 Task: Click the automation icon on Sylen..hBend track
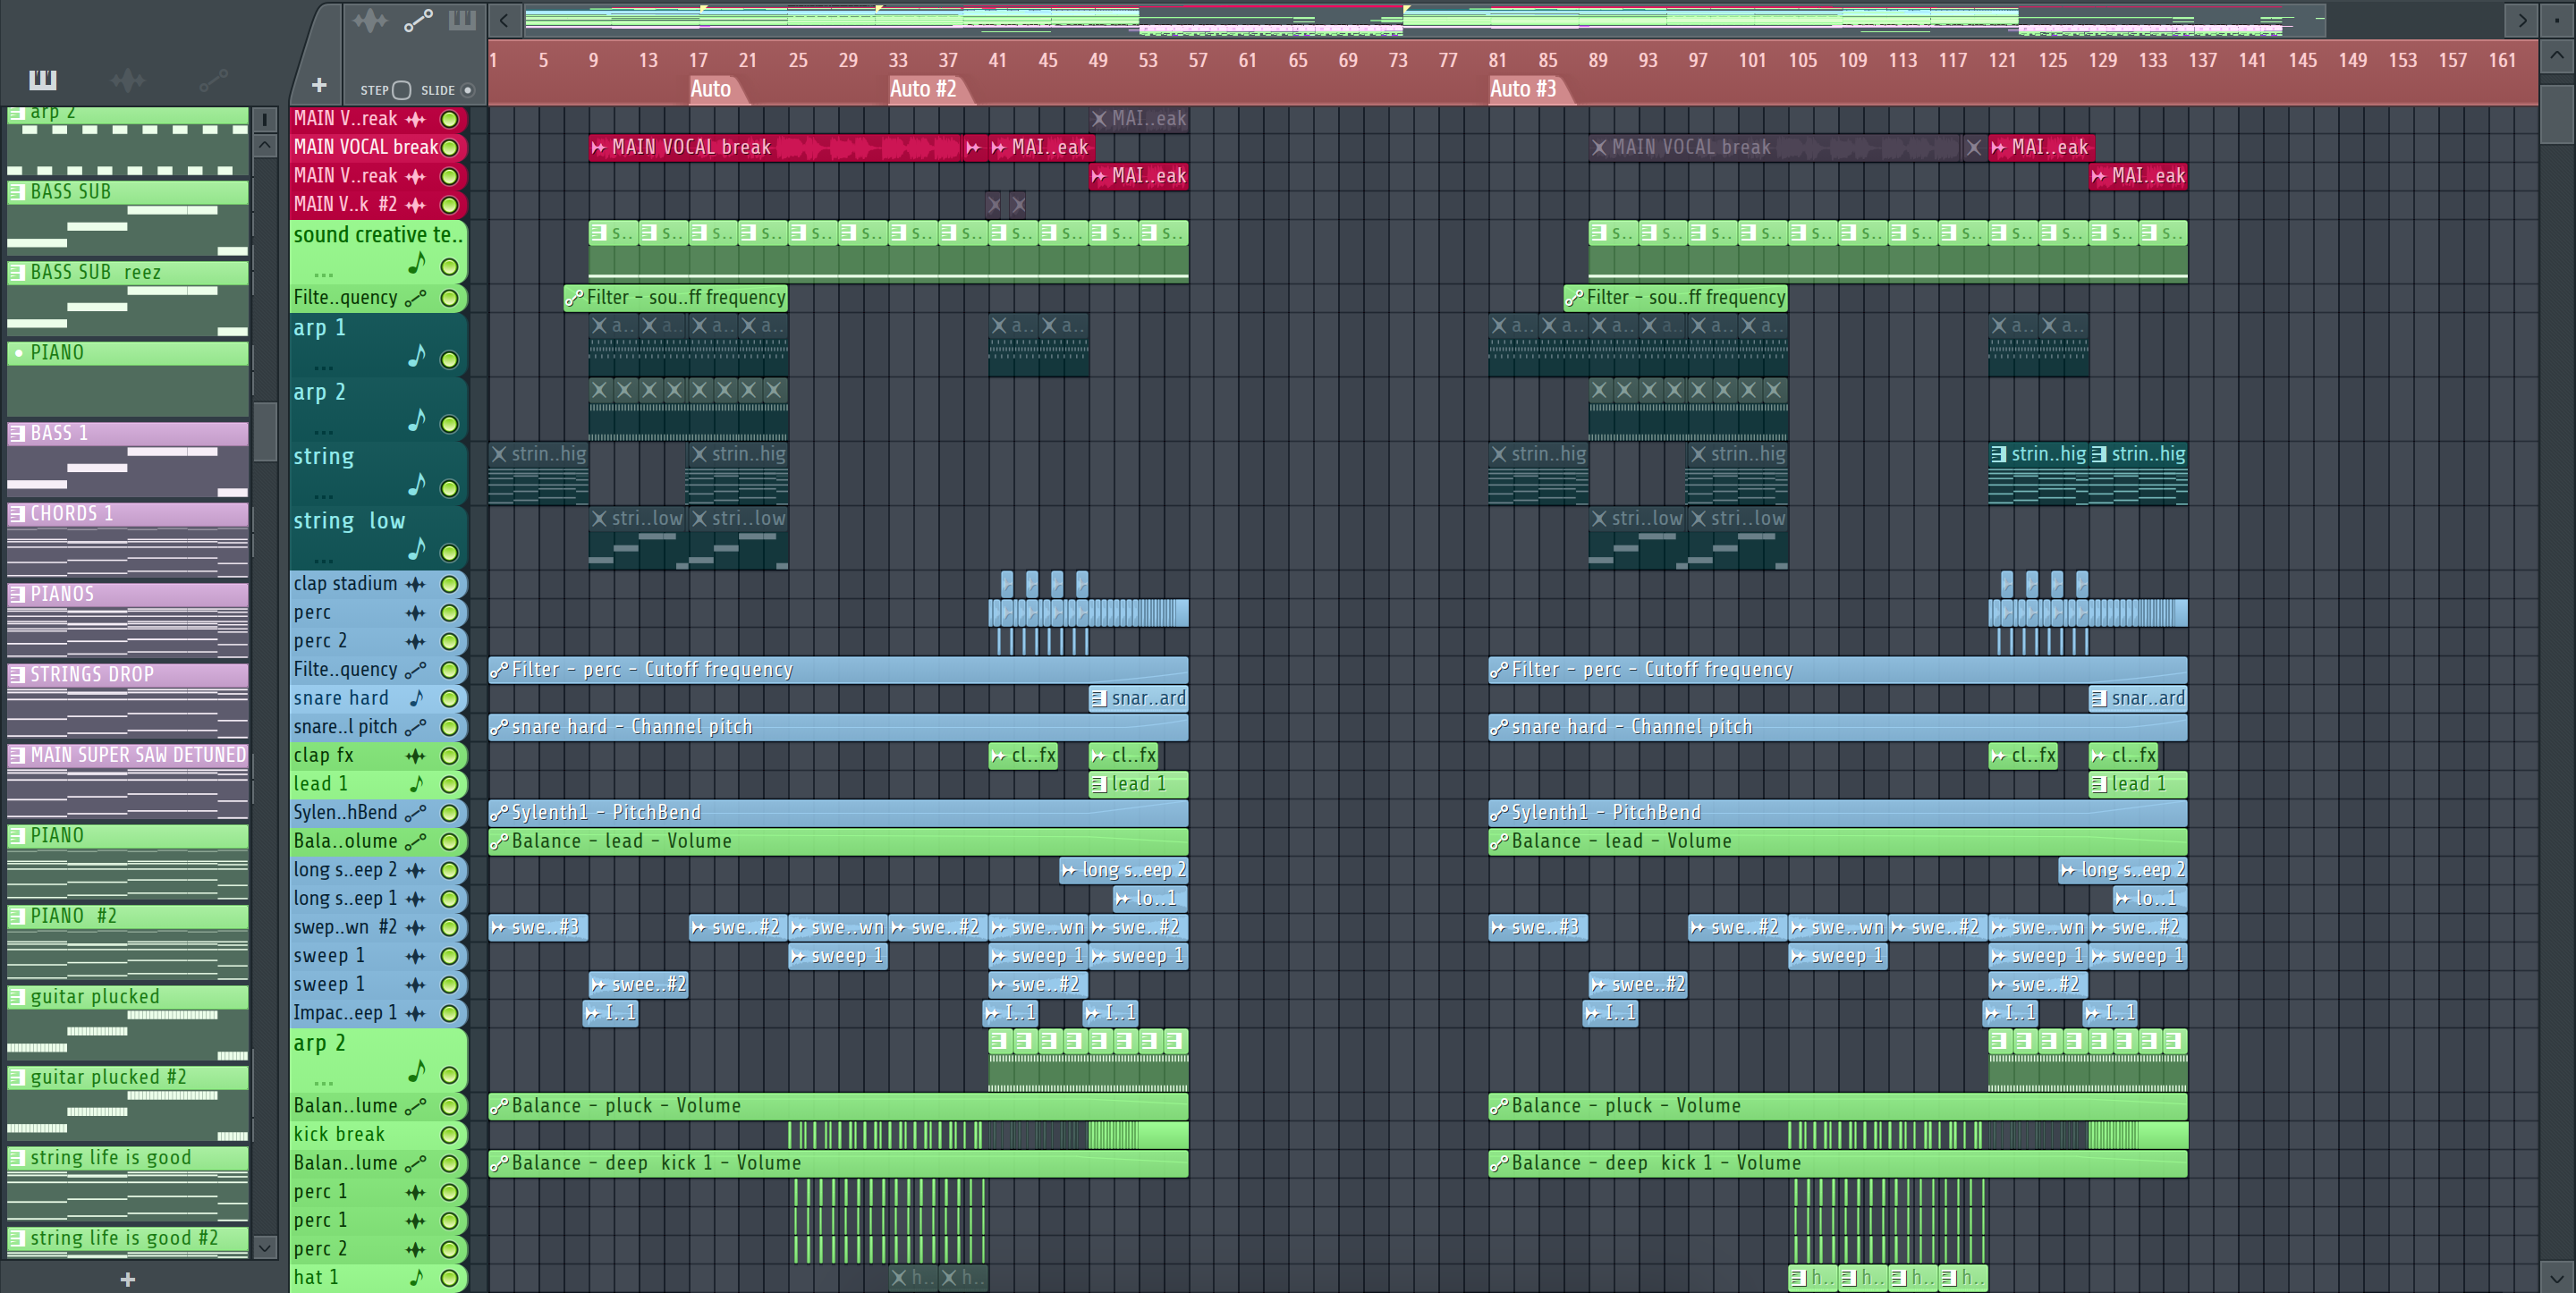pyautogui.click(x=416, y=813)
